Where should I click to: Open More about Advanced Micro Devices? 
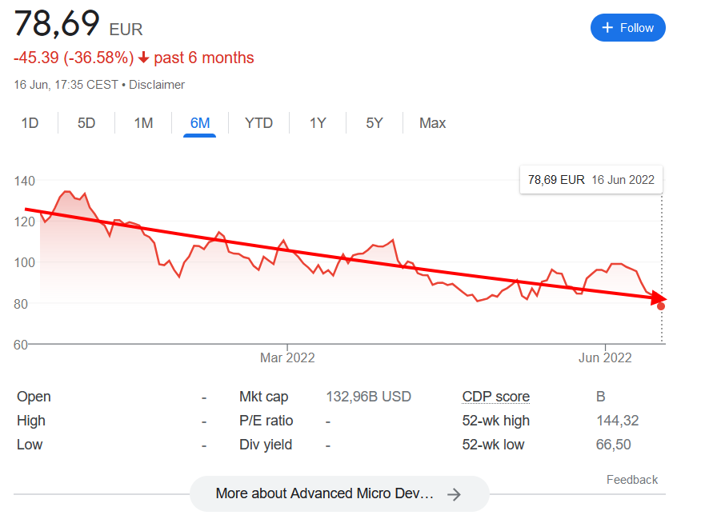click(324, 494)
